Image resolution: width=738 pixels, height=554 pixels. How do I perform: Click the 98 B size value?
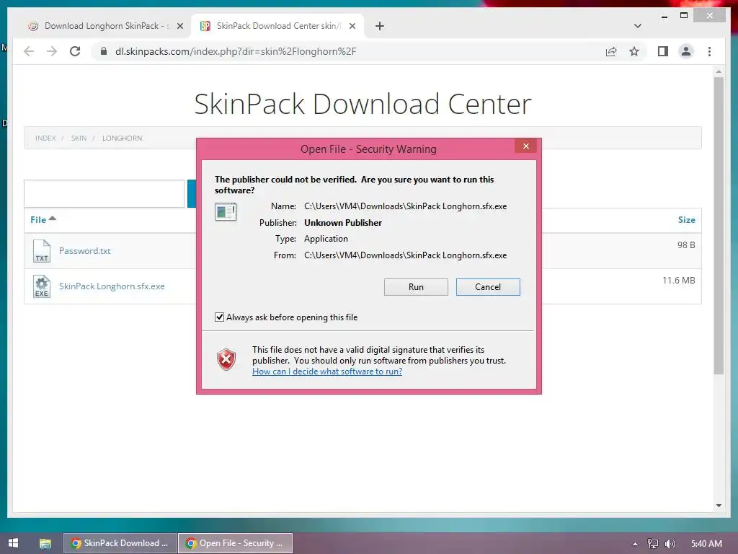click(x=686, y=245)
